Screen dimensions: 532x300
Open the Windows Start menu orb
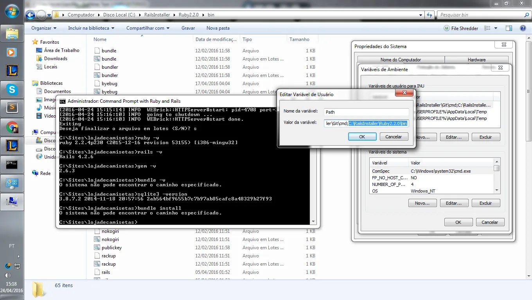tap(12, 11)
